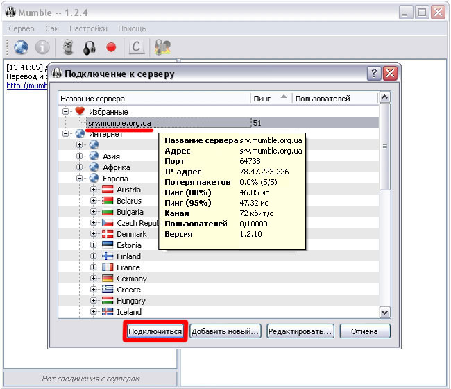Expand the Austria server list
Image resolution: width=451 pixels, height=389 pixels.
[x=93, y=190]
